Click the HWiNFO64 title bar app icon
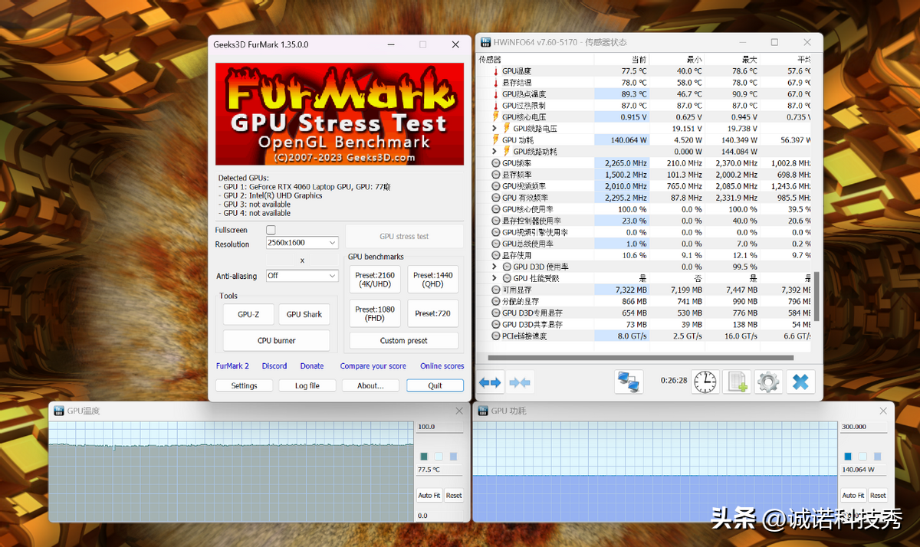 pos(486,42)
